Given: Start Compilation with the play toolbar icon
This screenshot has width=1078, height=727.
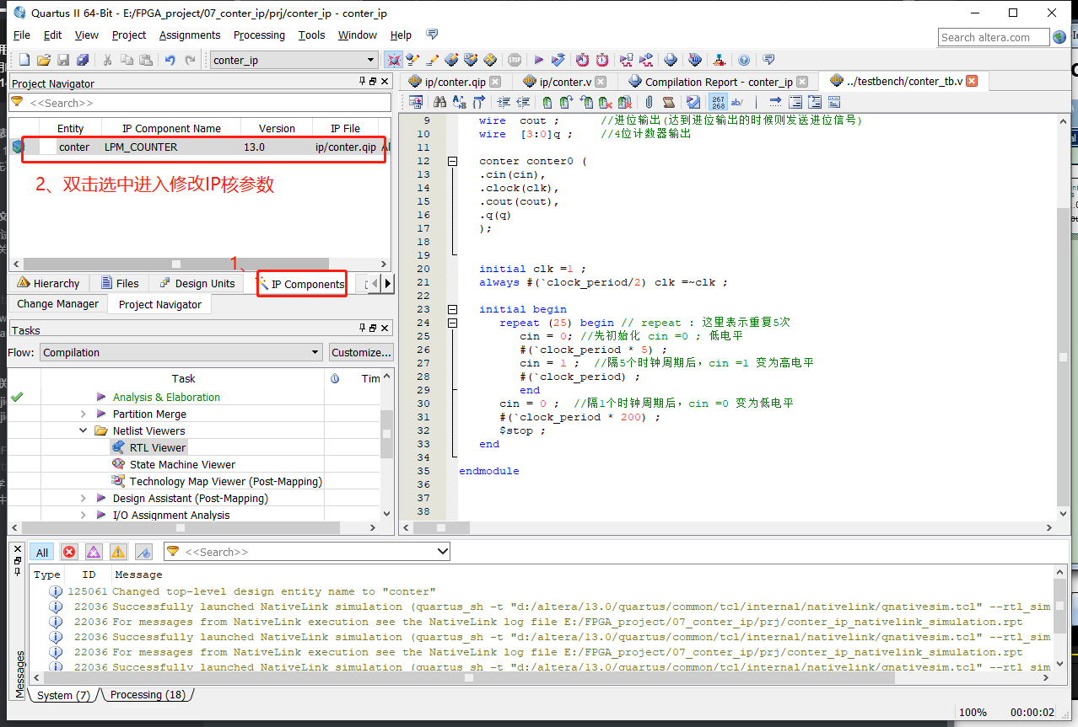Looking at the screenshot, I should point(538,59).
